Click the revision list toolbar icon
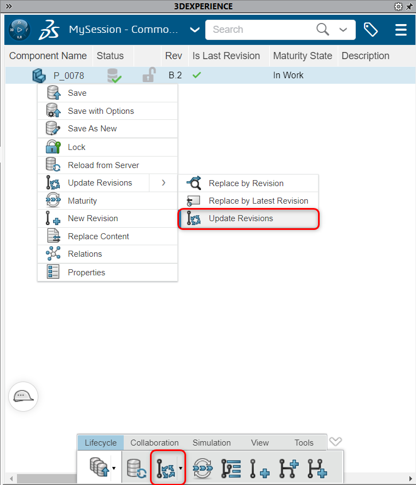Viewport: 416px width, 485px height. 231,468
